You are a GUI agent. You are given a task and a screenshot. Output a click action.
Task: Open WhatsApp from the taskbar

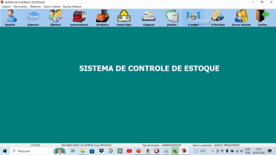pyautogui.click(x=120, y=151)
